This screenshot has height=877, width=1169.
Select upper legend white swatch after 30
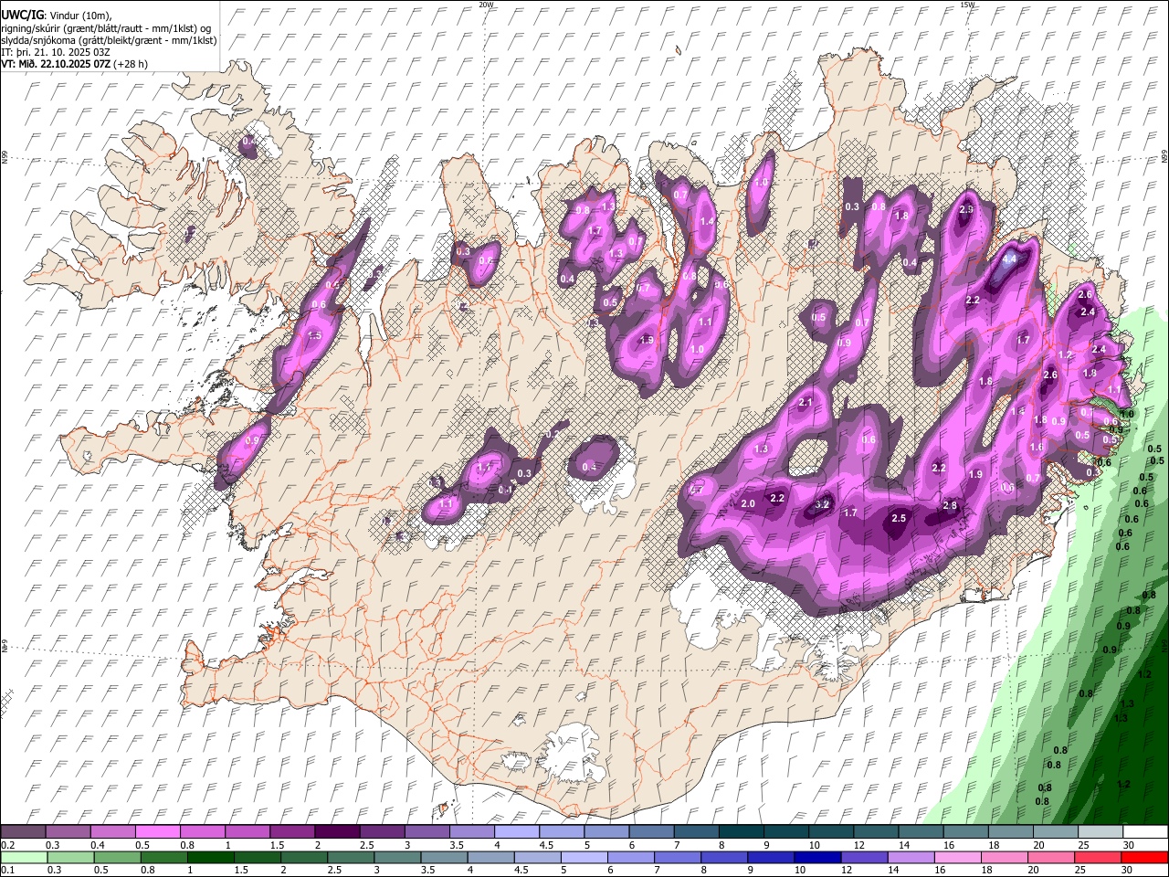[1145, 831]
